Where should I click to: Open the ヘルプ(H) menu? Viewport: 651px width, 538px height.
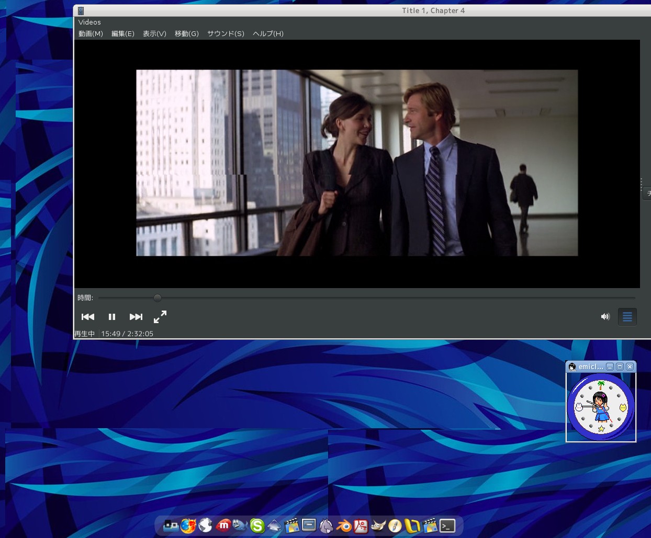[268, 33]
